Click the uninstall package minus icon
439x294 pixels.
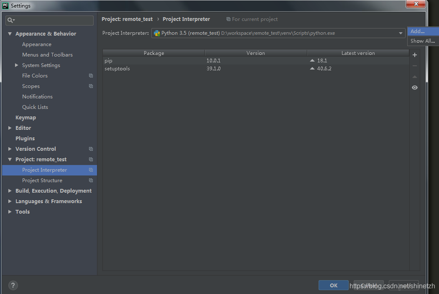point(415,66)
